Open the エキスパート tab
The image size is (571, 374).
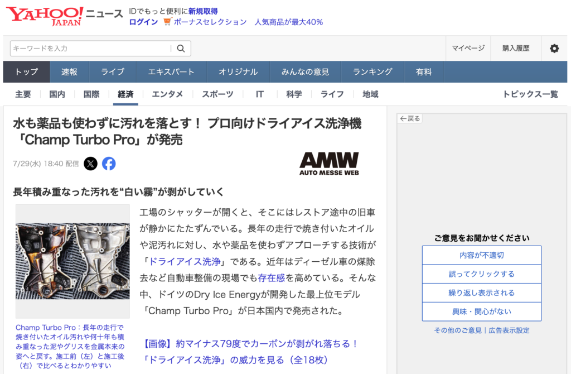(171, 72)
